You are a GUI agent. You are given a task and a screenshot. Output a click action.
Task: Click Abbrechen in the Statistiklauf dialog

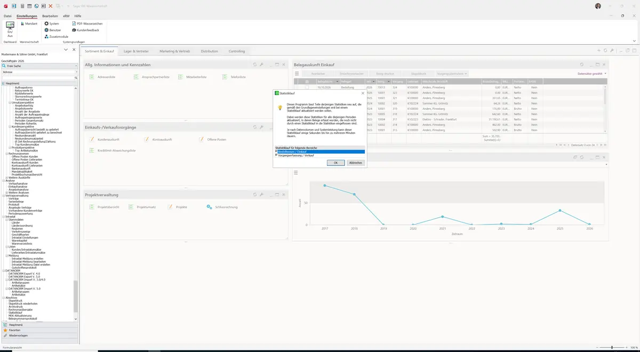355,163
